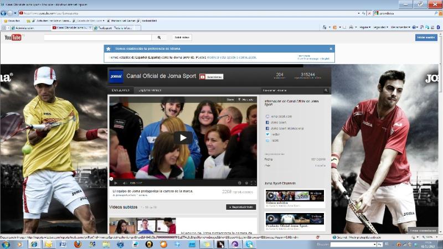Open the Twitter link in channel info
443x249 pixels.
coord(275,134)
